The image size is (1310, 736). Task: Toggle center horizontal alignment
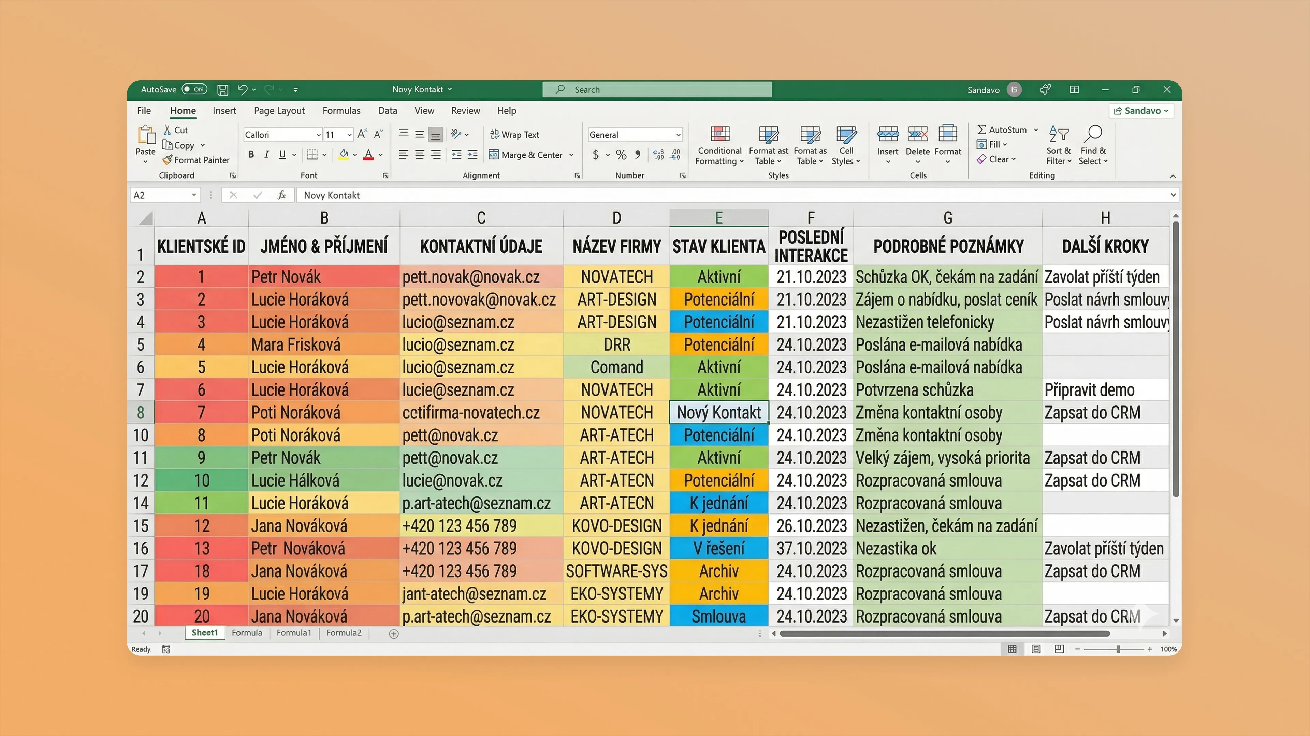[x=420, y=154]
